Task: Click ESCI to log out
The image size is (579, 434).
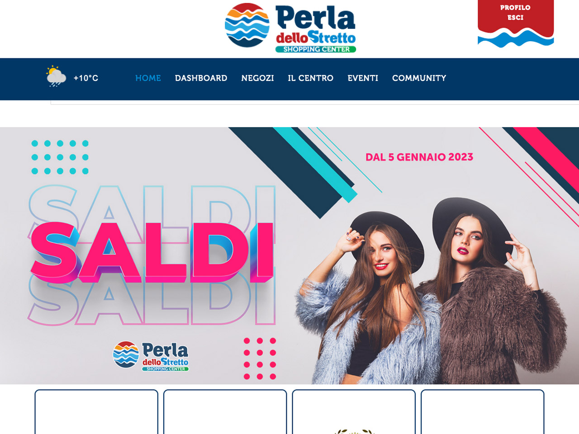Action: tap(515, 18)
